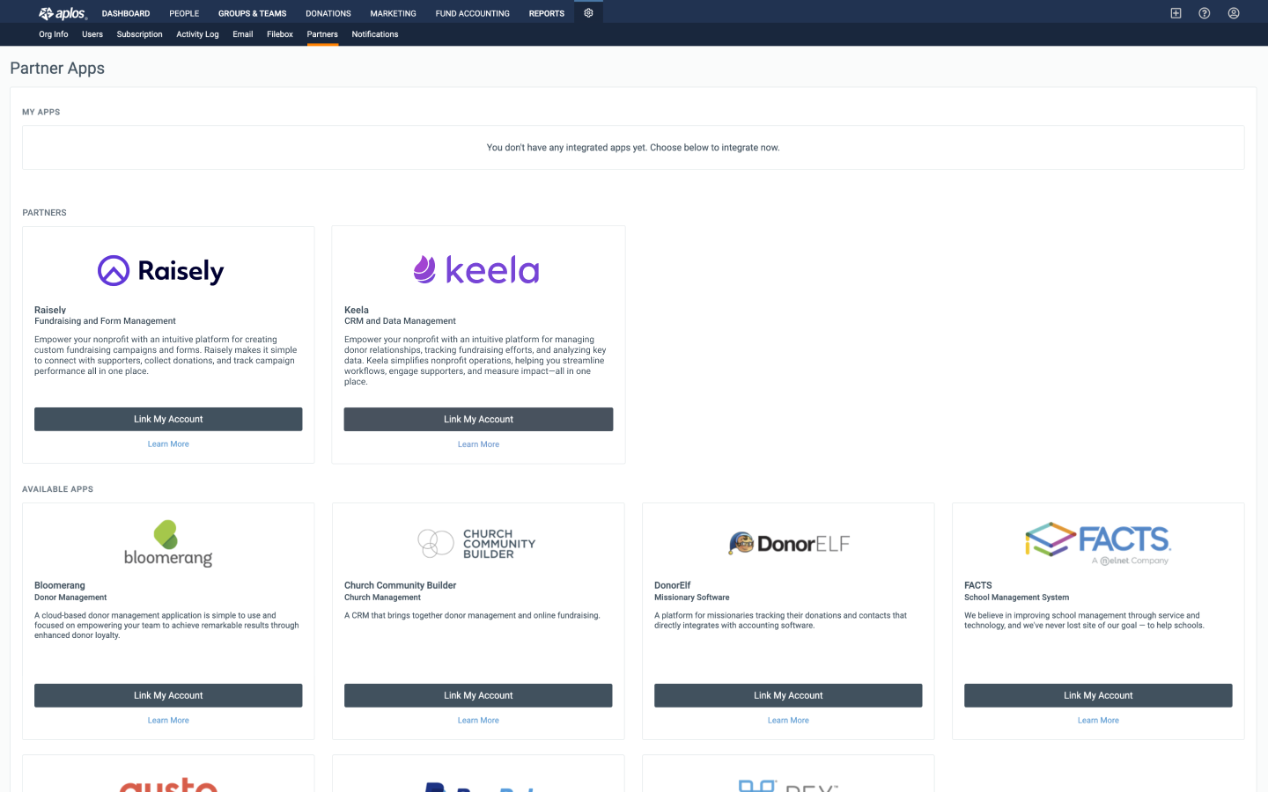This screenshot has height=792, width=1268.
Task: Open the People menu
Action: [184, 13]
